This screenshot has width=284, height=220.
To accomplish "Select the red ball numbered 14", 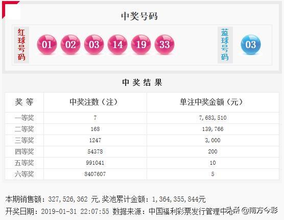I will 117,45.
